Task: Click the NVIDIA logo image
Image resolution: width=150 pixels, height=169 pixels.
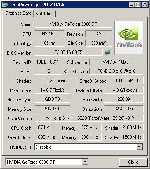Action: [129, 38]
